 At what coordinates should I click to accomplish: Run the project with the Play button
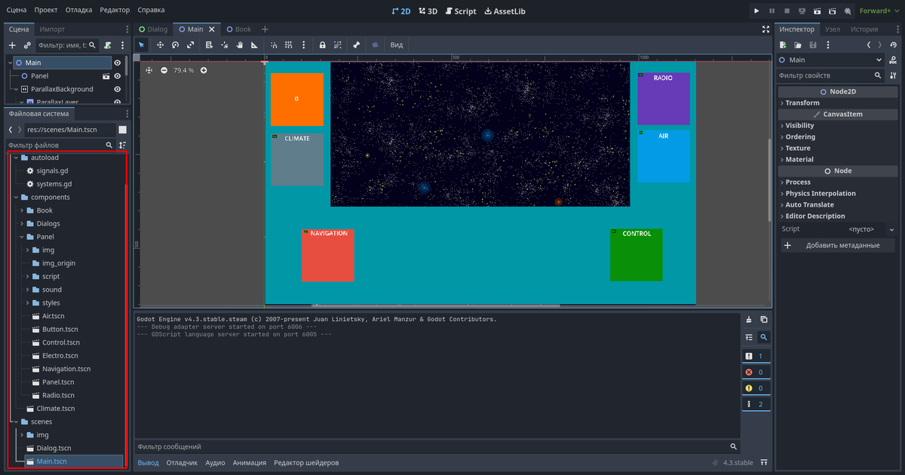(x=756, y=11)
